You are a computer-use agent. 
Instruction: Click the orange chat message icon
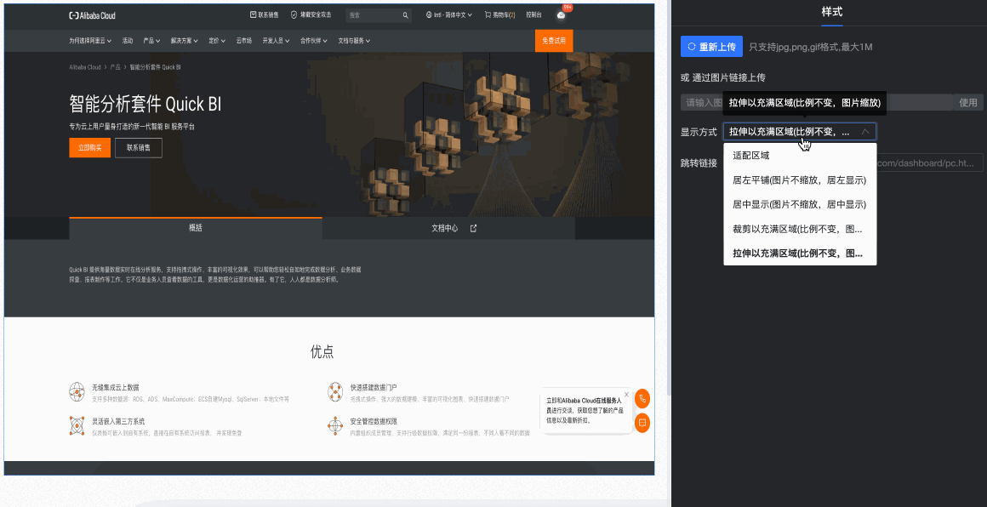[642, 422]
